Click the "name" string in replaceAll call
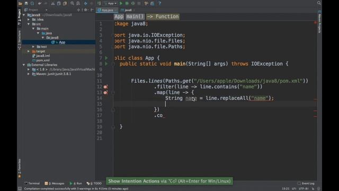 click(260, 98)
